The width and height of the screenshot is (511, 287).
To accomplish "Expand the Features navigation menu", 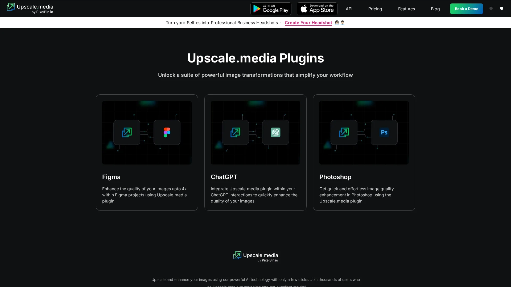I will (x=406, y=9).
